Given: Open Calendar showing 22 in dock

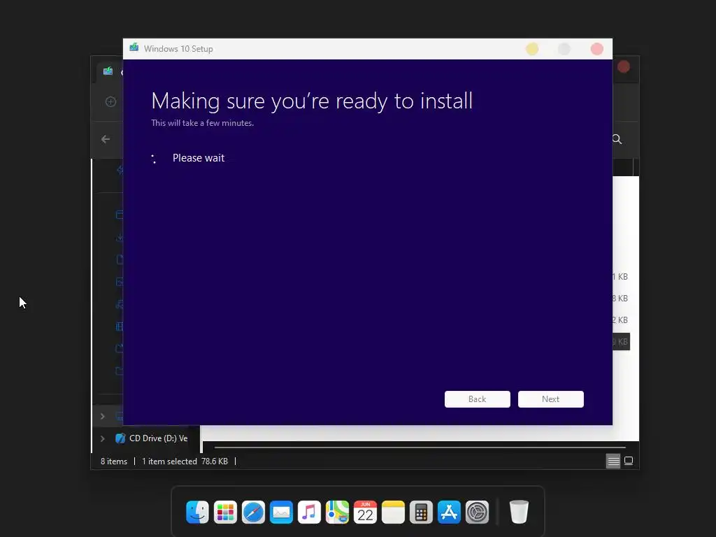Looking at the screenshot, I should click(365, 512).
